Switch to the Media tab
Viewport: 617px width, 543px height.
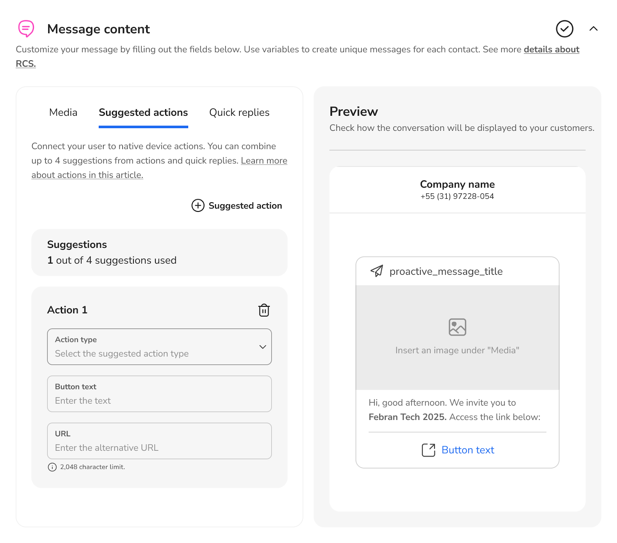(63, 113)
